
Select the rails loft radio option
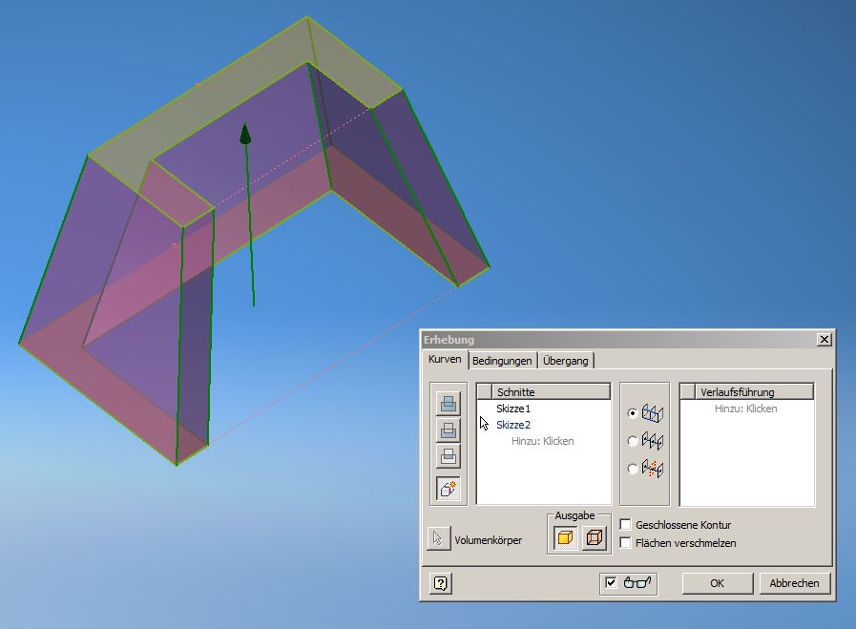(633, 413)
